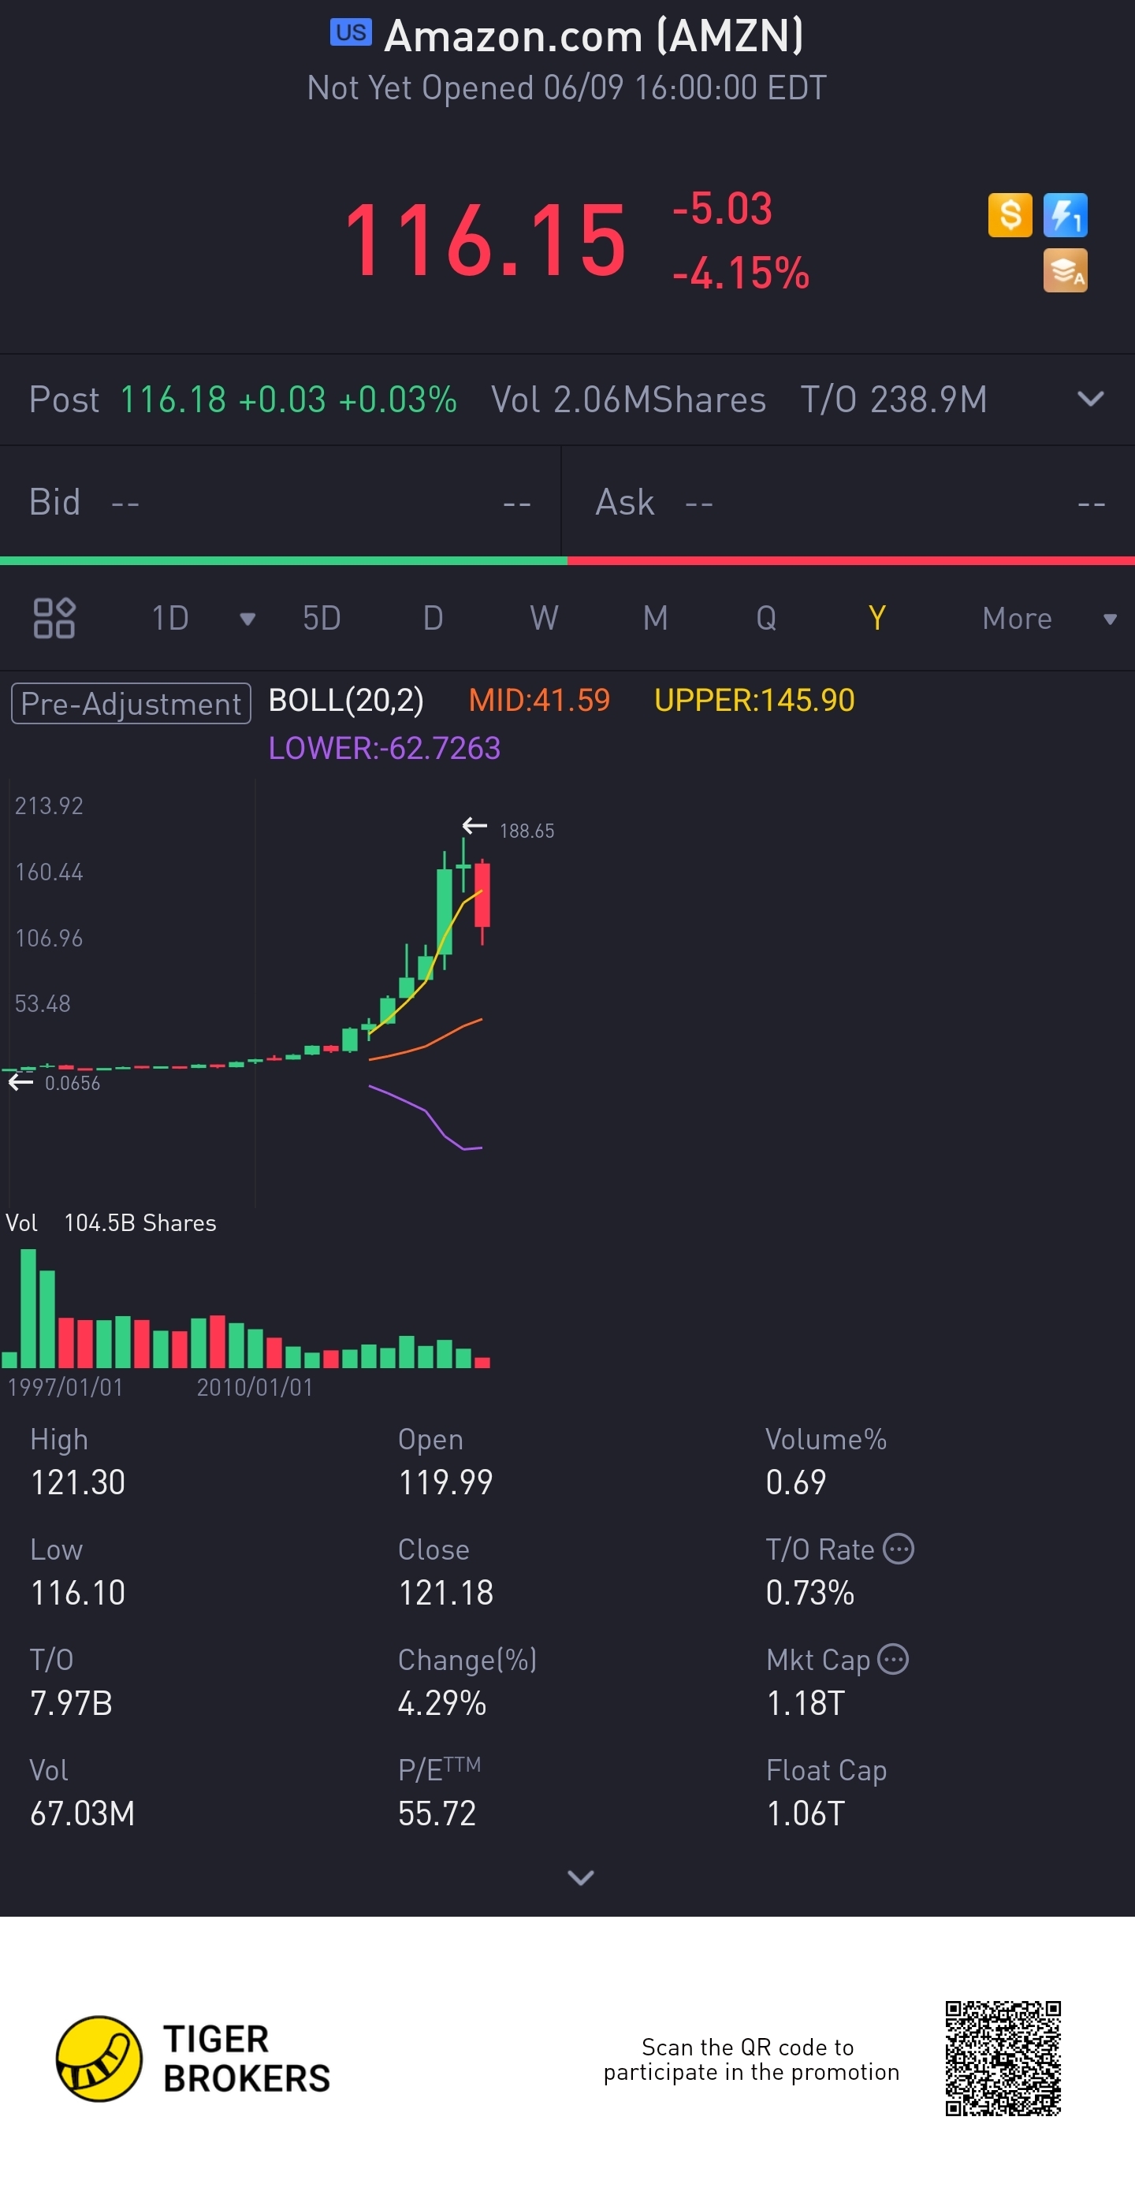Tap the promotion QR code

[1003, 2059]
